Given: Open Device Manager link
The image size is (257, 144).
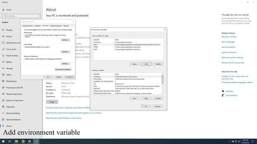Looking at the screenshot, I should click(228, 42).
